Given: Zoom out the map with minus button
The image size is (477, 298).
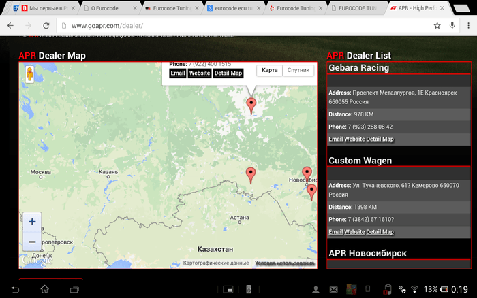Looking at the screenshot, I should point(32,242).
